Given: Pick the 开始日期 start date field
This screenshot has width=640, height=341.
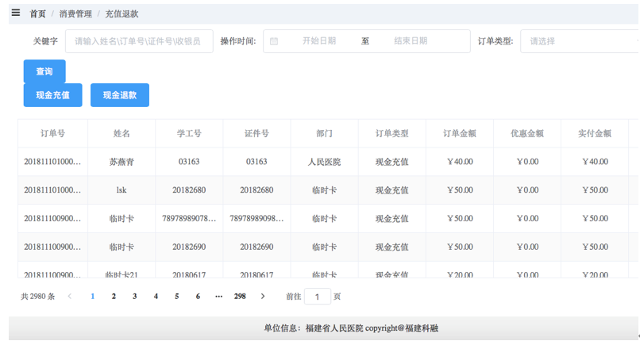Looking at the screenshot, I should click(x=318, y=41).
